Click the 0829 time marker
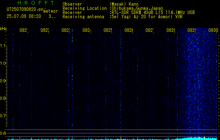The width and height of the screenshot is (220, 140). point(192,30)
